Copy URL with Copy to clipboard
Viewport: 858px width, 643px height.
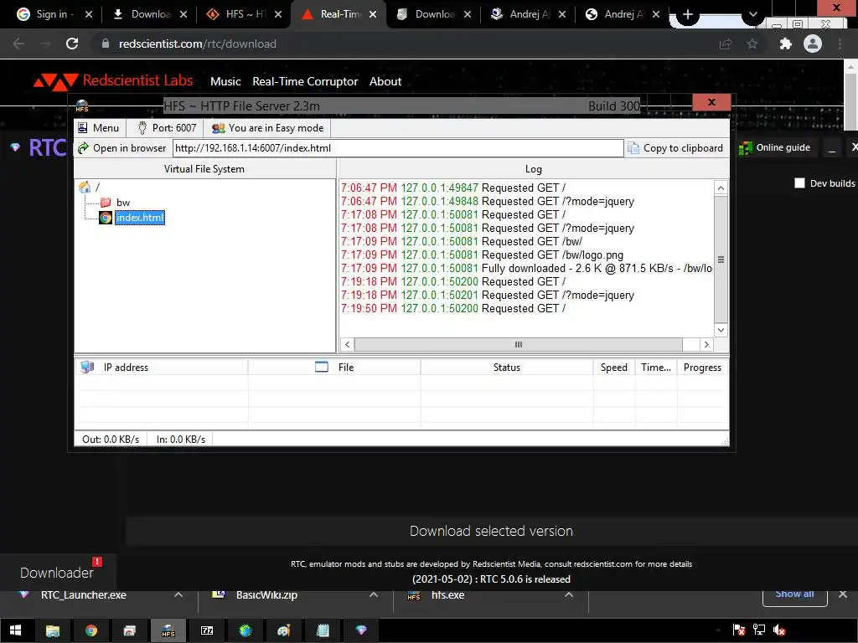[x=676, y=148]
